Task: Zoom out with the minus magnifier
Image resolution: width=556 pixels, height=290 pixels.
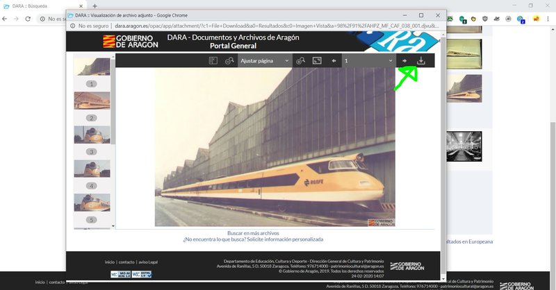Action: click(229, 60)
